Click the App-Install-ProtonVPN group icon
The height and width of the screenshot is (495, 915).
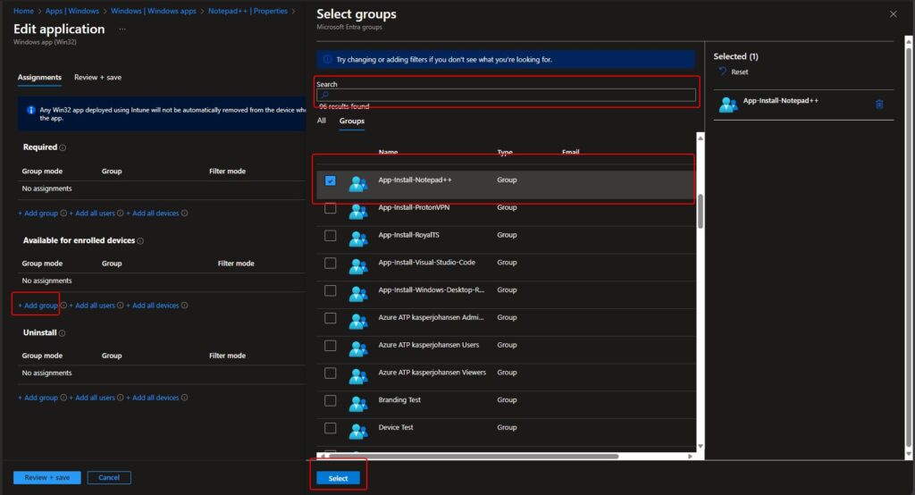(x=358, y=211)
